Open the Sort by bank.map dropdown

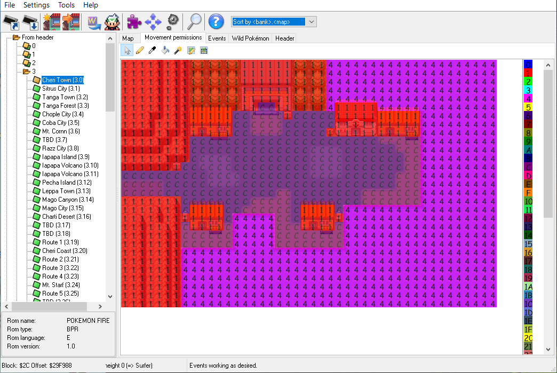coord(312,22)
